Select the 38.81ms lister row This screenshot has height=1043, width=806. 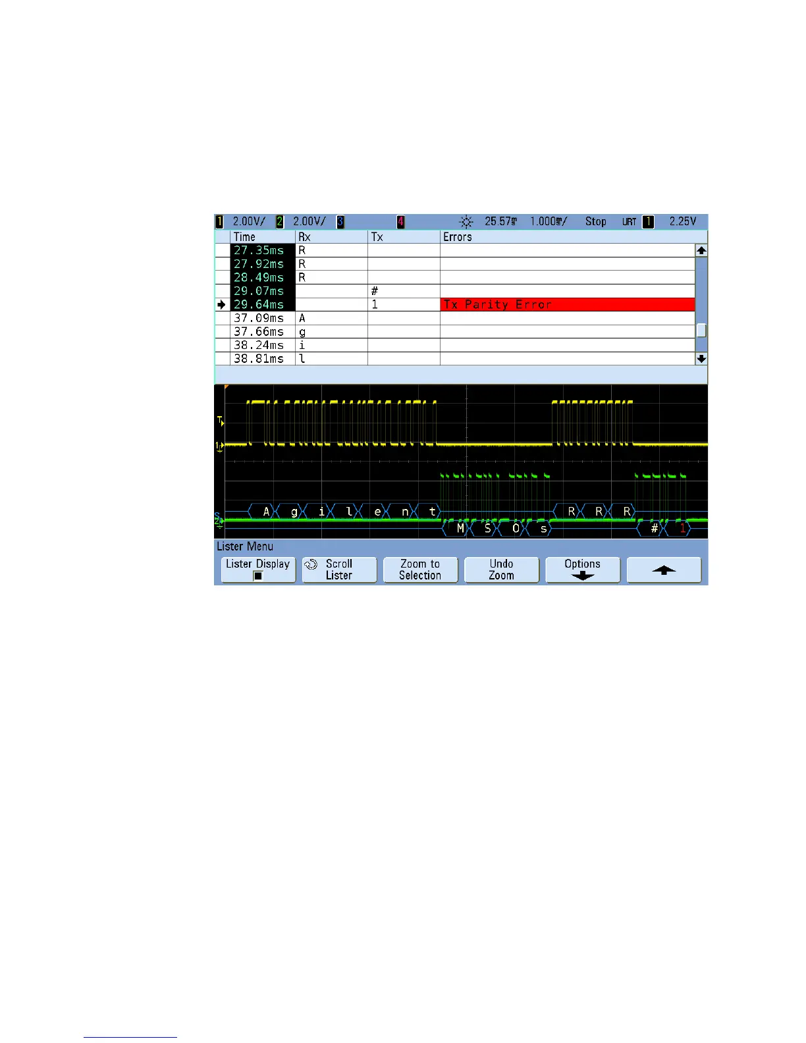[x=455, y=359]
